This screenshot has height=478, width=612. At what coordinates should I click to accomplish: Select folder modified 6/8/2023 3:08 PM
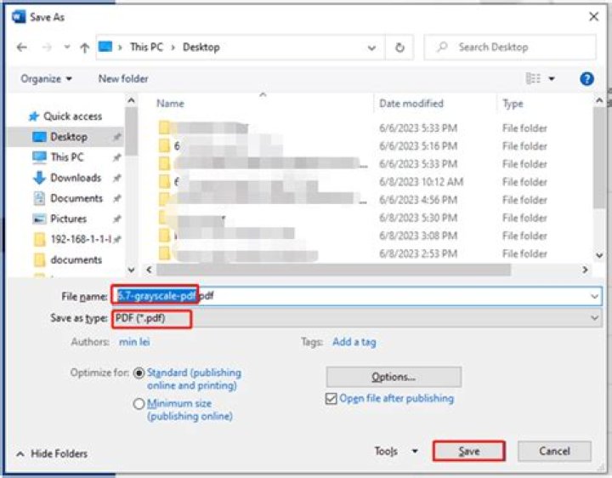(x=354, y=236)
